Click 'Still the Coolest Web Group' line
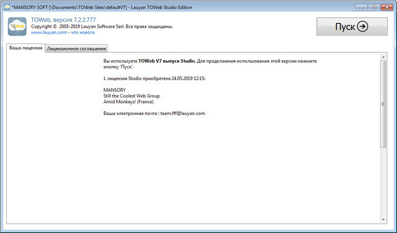Screen dimensions: 397x233 pos(132,96)
